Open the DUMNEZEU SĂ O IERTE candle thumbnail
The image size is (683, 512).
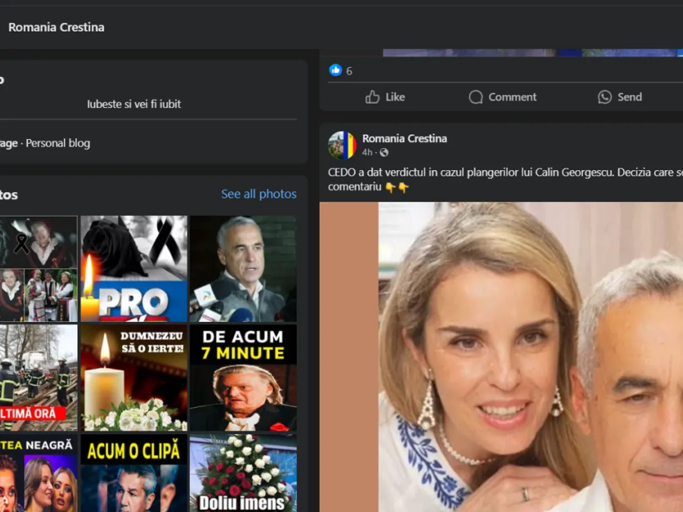[134, 378]
